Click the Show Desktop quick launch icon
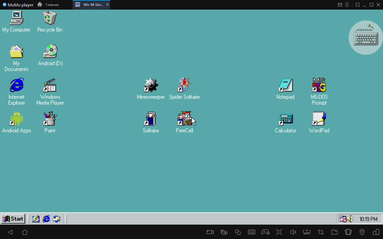 (x=36, y=219)
